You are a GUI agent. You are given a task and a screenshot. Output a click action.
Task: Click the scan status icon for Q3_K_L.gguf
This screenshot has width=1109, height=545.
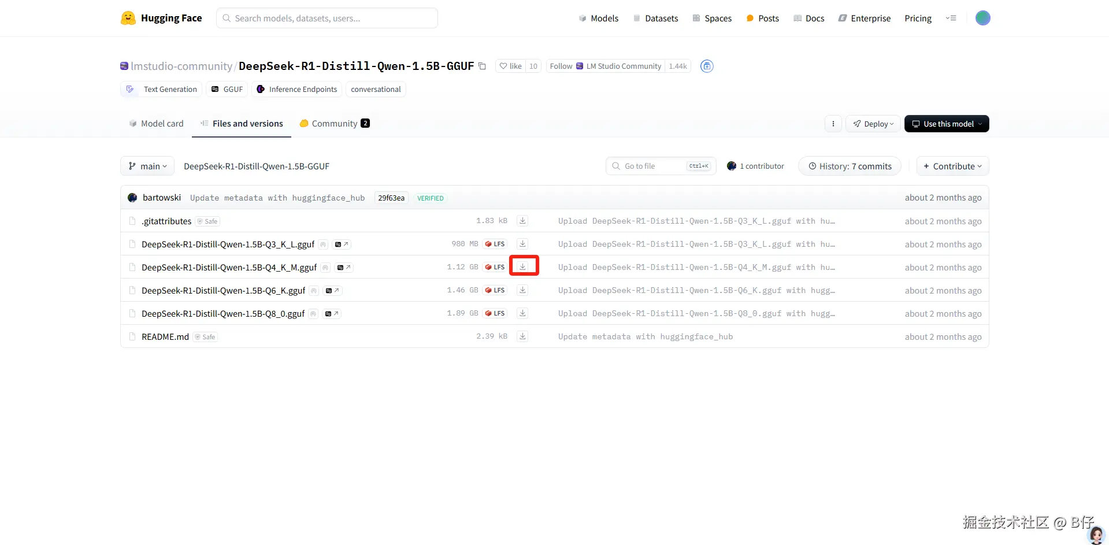tap(323, 244)
